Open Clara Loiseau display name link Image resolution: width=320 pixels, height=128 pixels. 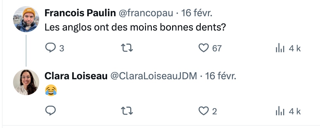pos(76,76)
